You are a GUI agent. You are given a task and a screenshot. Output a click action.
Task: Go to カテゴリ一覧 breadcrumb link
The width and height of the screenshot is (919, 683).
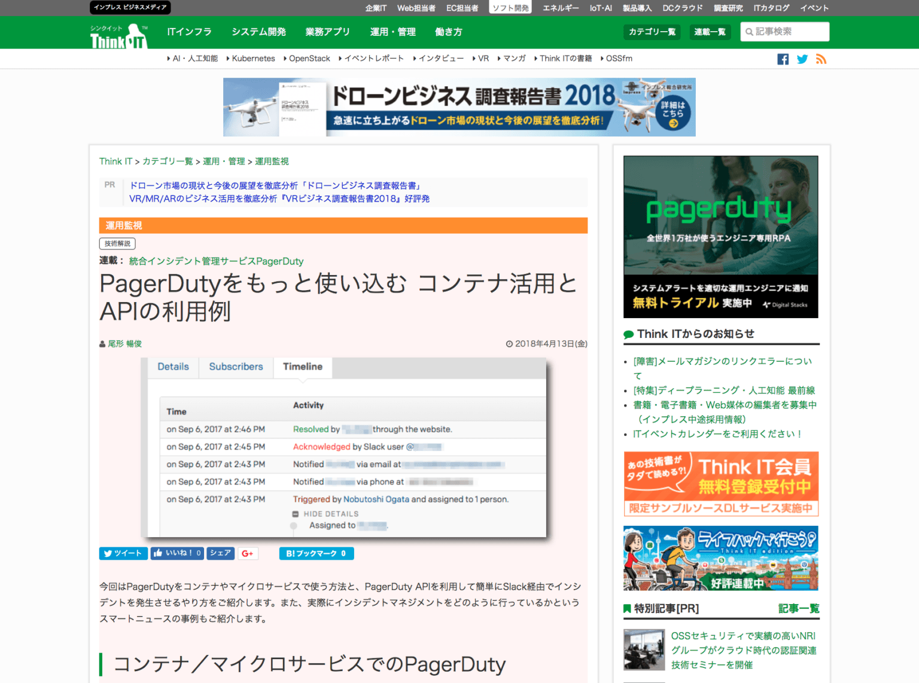(168, 161)
